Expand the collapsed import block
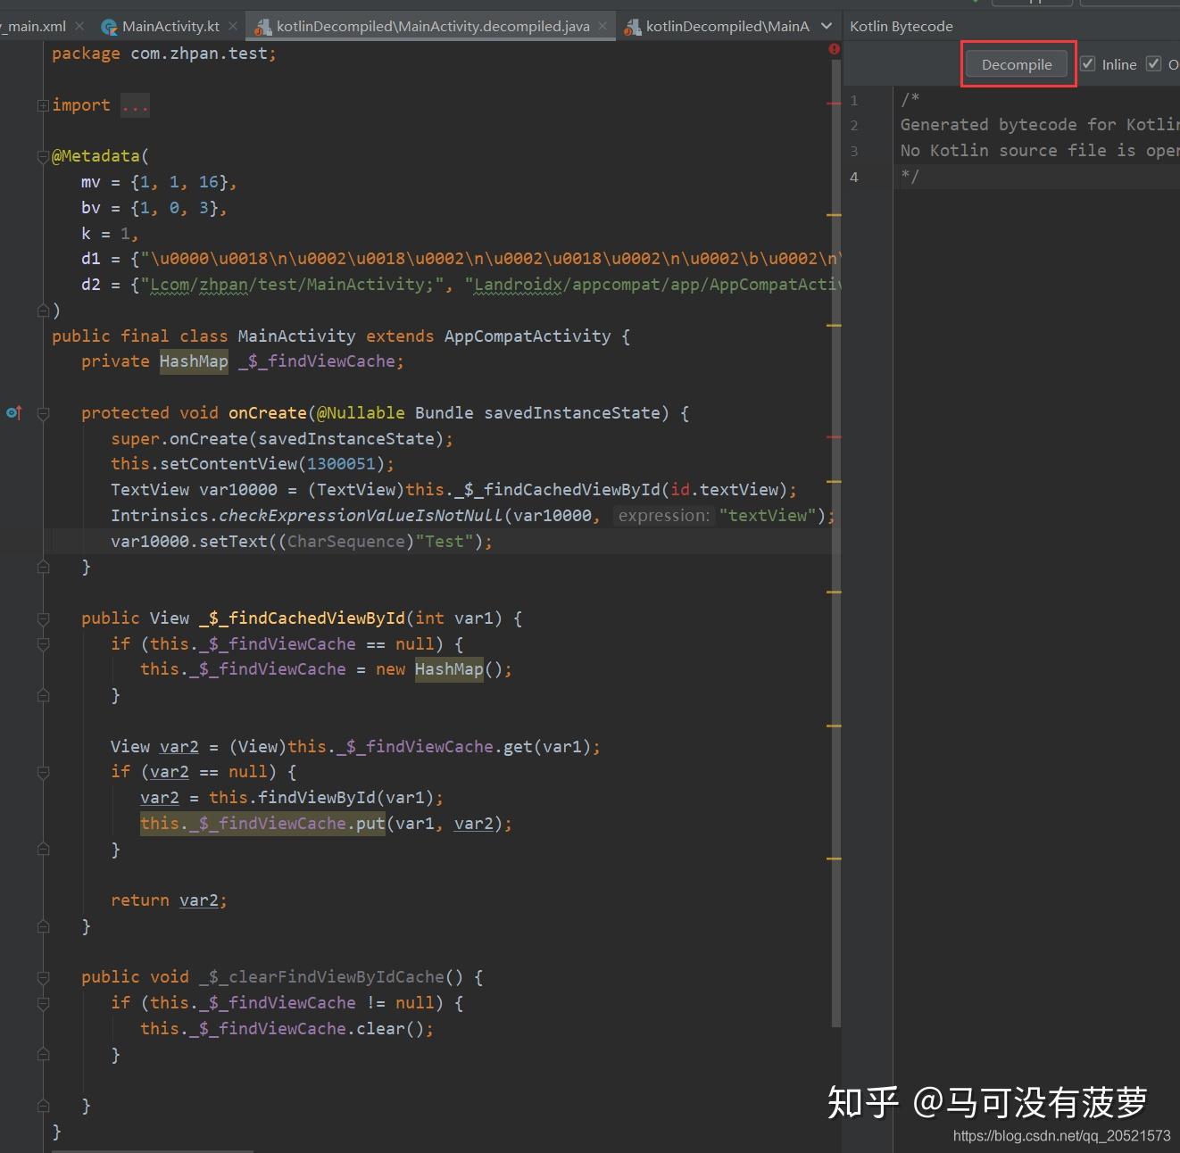The height and width of the screenshot is (1153, 1180). pyautogui.click(x=43, y=105)
